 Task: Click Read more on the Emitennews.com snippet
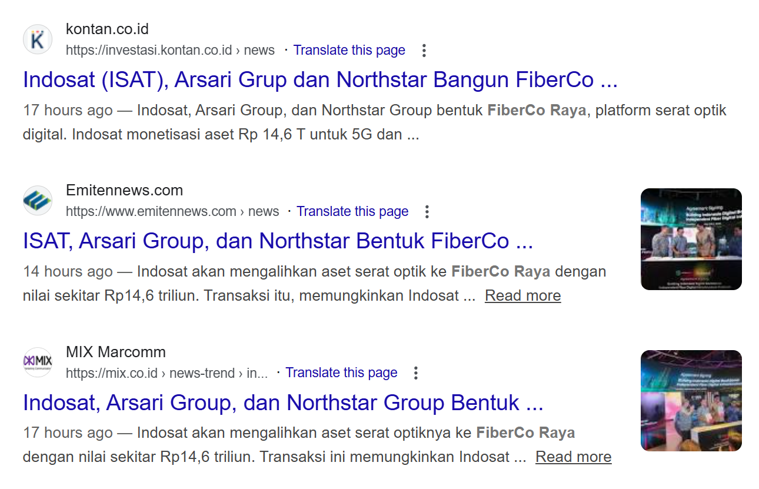523,295
